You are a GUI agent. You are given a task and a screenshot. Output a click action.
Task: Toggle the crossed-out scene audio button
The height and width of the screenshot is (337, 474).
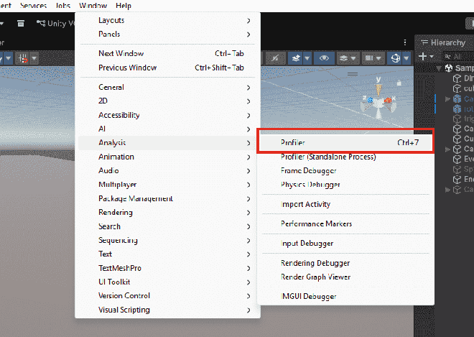[275, 57]
